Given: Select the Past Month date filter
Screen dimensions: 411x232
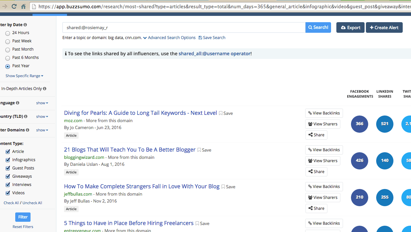Looking at the screenshot, I should click(8, 50).
